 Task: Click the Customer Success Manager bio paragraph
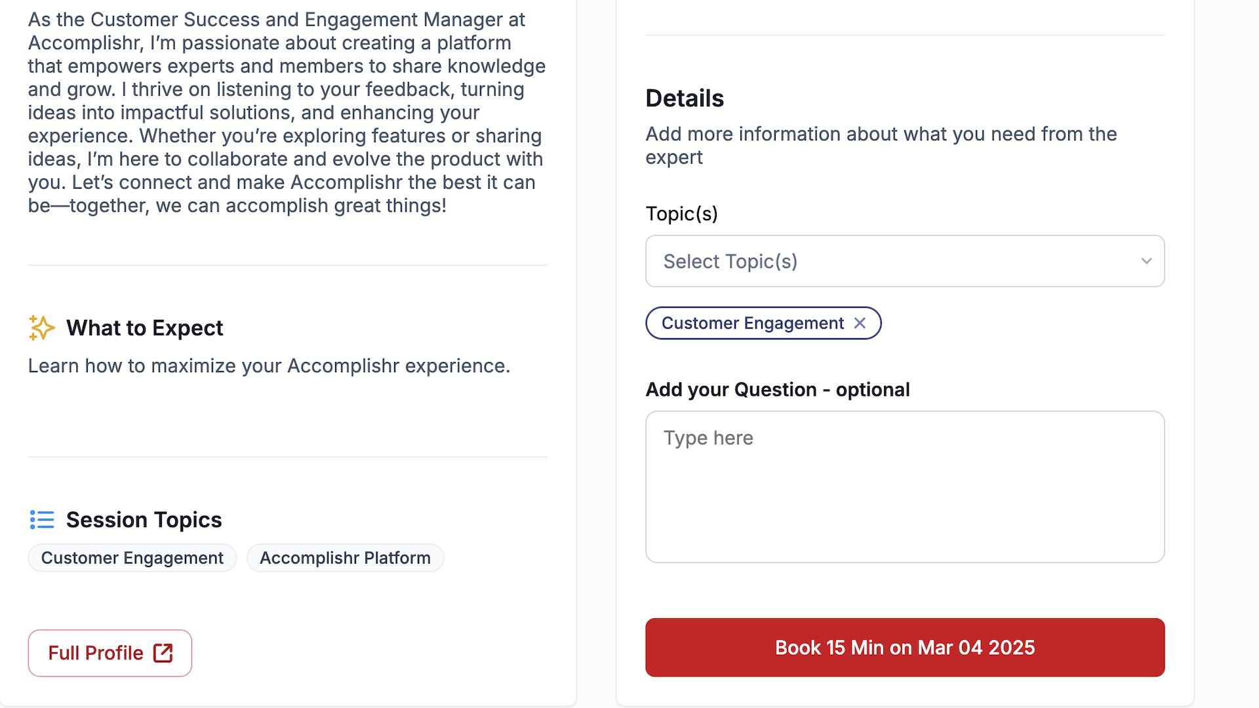click(287, 112)
